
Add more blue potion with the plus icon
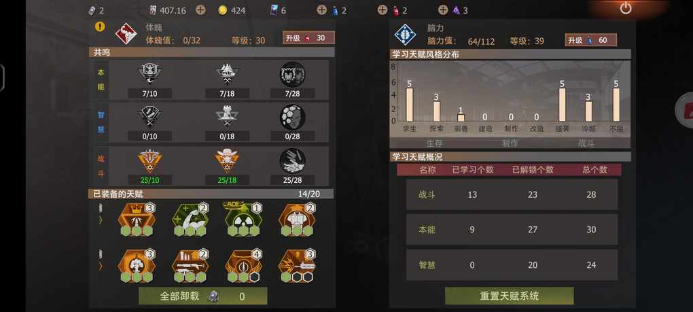[x=322, y=10]
